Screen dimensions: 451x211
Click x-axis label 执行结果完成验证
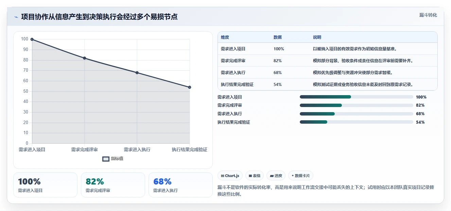point(189,150)
